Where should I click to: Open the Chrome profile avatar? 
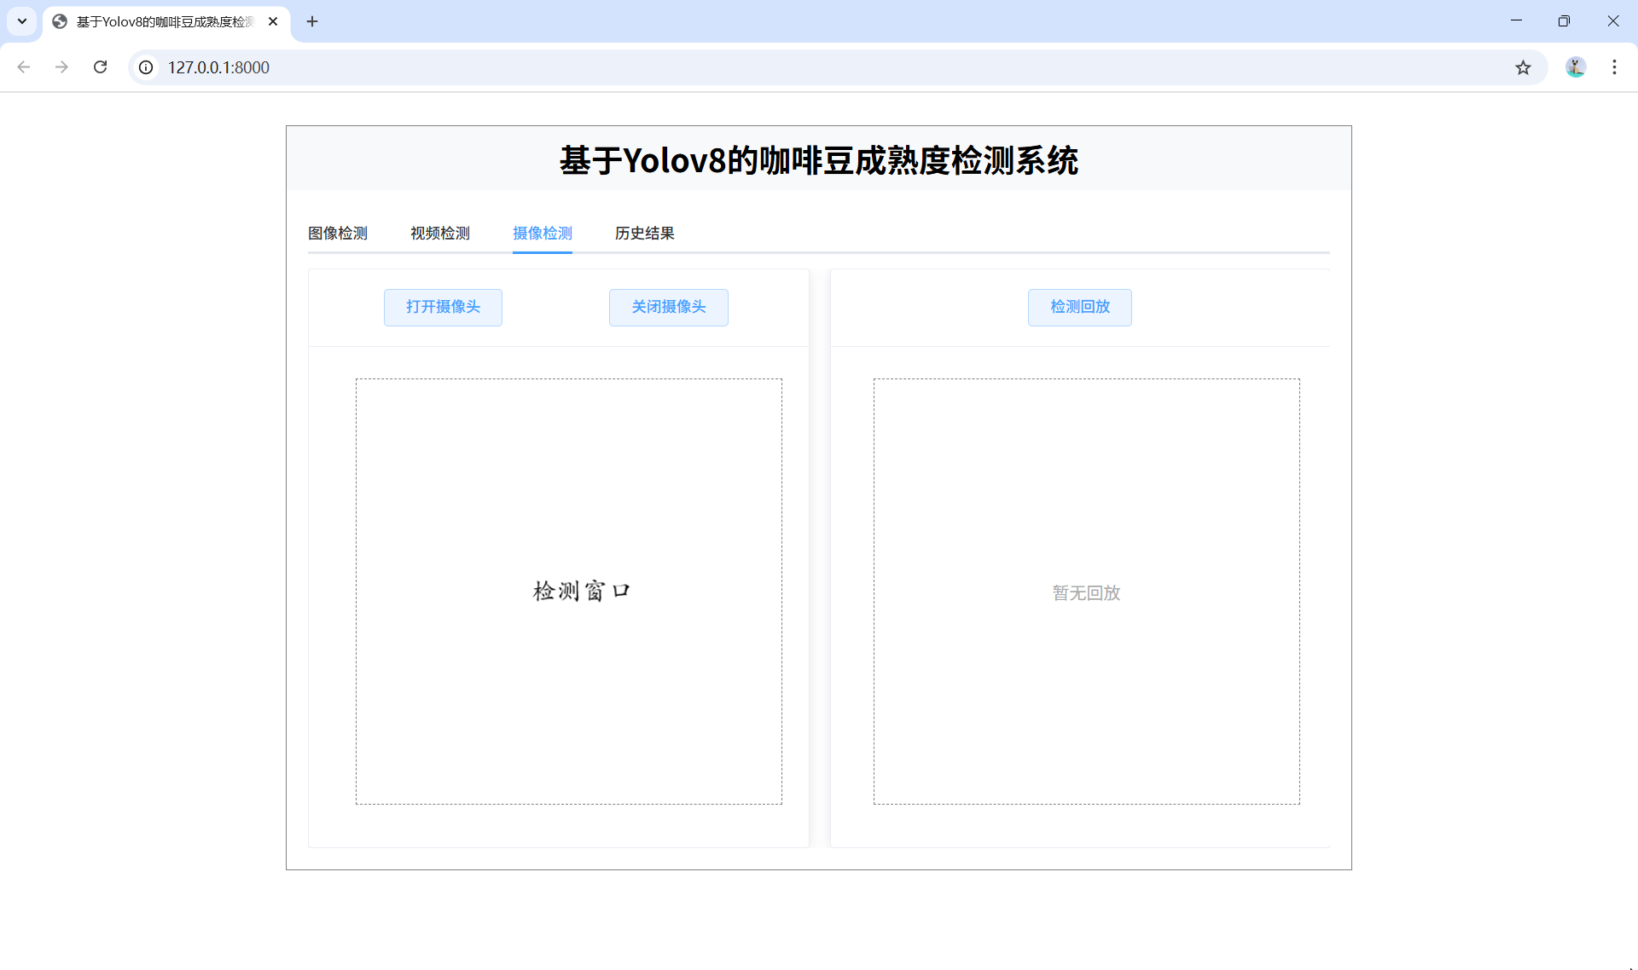(x=1575, y=67)
